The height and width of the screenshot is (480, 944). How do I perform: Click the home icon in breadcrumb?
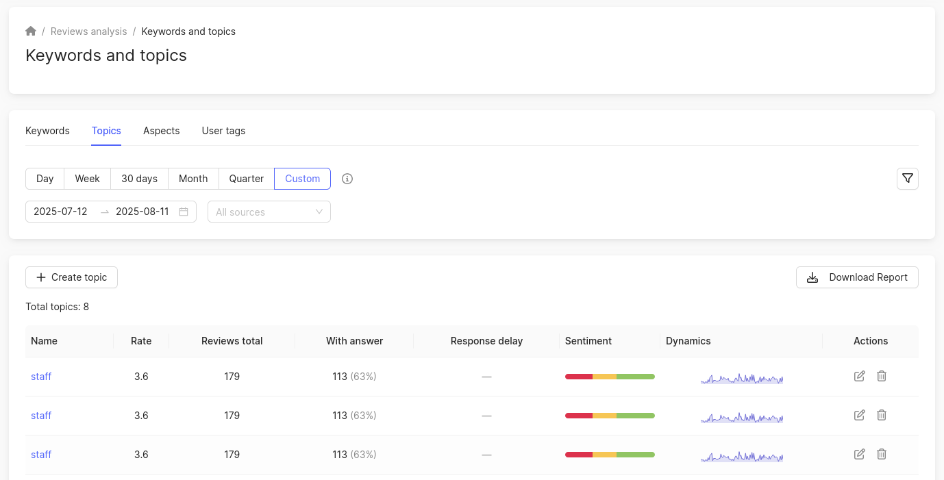pyautogui.click(x=31, y=31)
